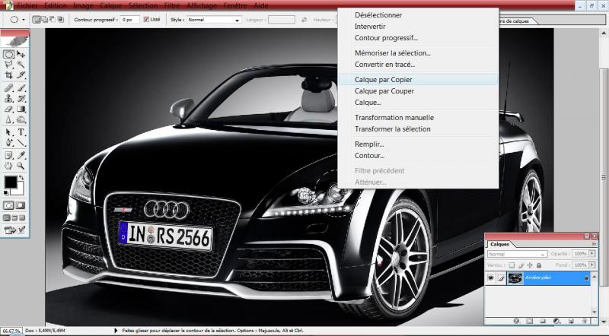This screenshot has height=336, width=609.
Task: Select the Sharpen tool
Action: tap(8, 120)
